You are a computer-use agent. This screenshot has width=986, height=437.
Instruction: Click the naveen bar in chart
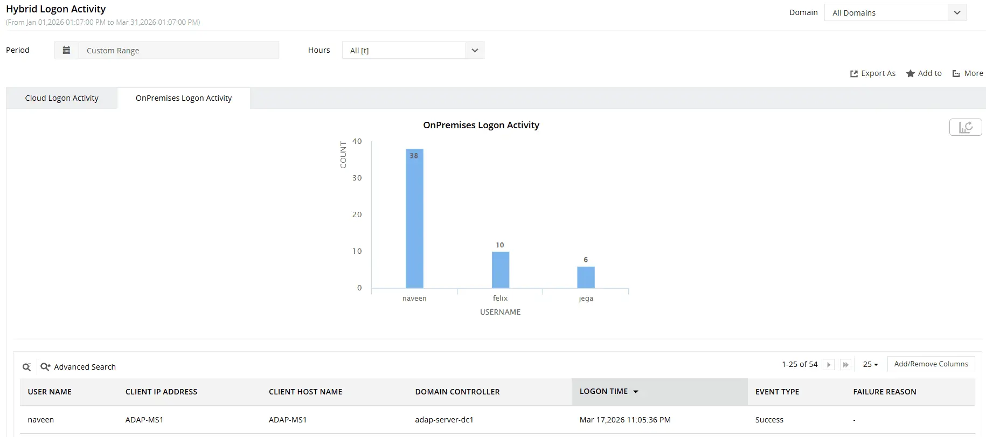[414, 218]
